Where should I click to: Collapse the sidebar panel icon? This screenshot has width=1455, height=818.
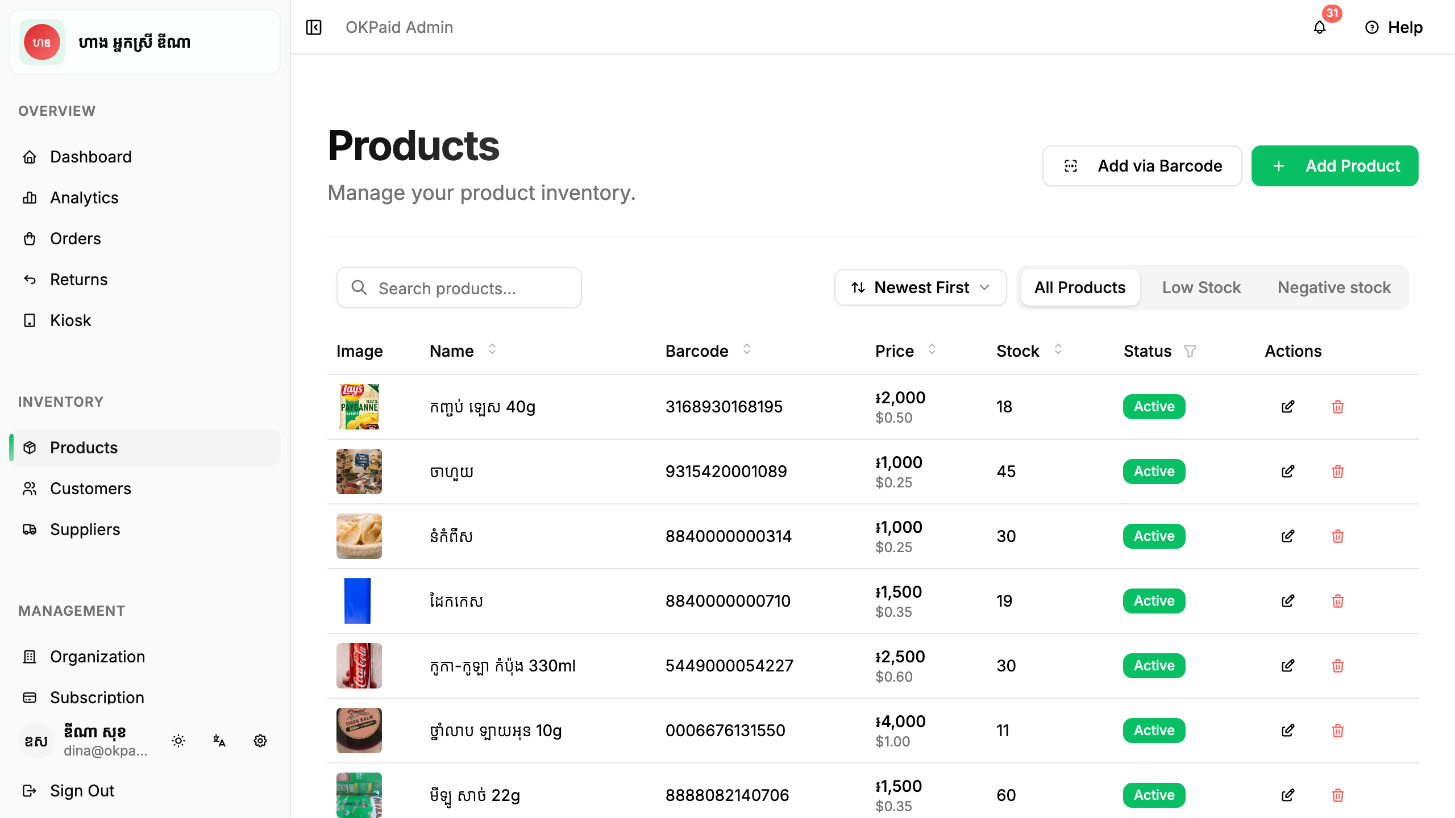[x=314, y=27]
